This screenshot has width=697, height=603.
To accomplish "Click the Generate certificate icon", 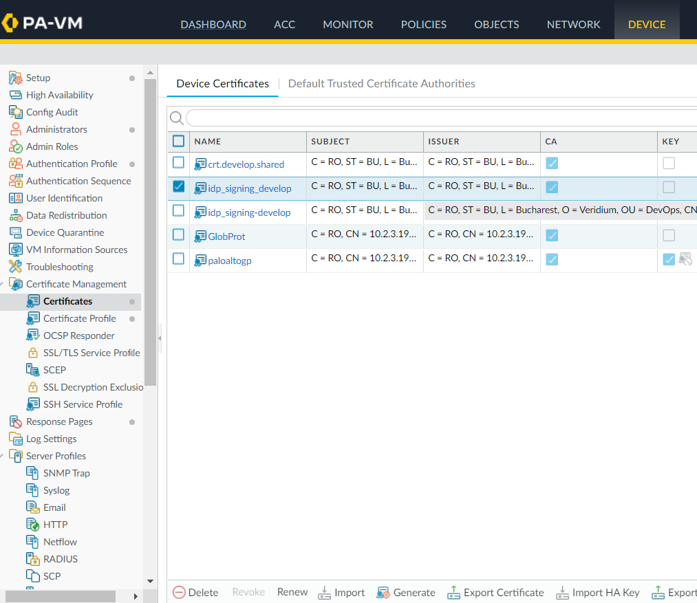I will pos(383,592).
